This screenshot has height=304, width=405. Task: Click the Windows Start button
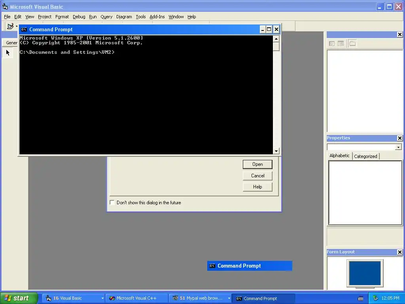tap(19, 298)
